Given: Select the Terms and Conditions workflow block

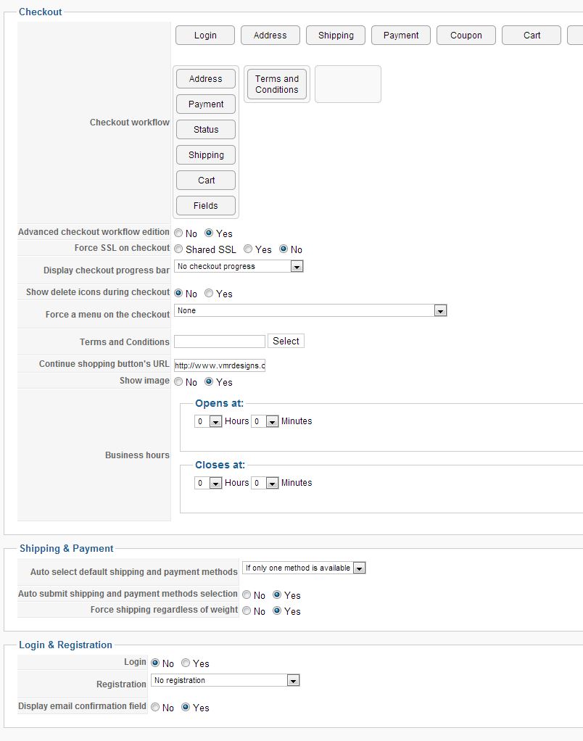Looking at the screenshot, I should point(277,84).
